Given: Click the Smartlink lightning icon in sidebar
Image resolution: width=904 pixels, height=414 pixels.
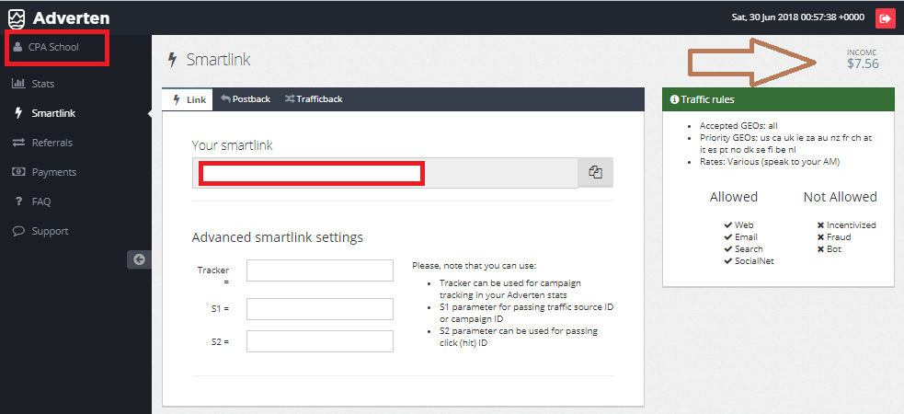Looking at the screenshot, I should [17, 113].
